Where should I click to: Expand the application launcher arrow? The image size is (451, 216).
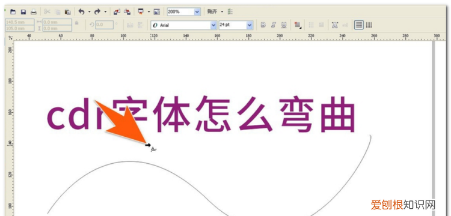149,12
